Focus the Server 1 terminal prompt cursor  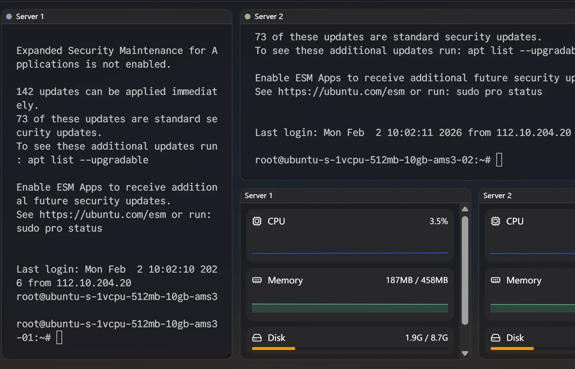click(x=59, y=338)
